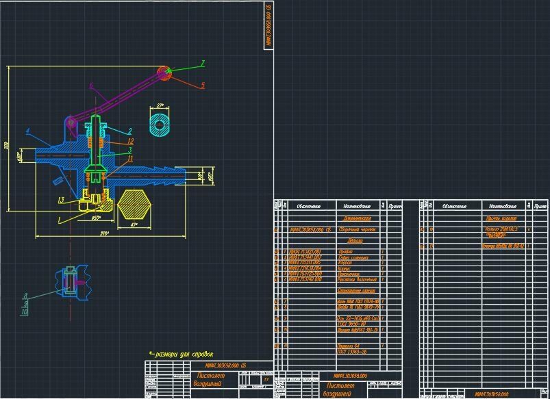Select the blue callout number 4
Viewport: 550px width, 399px height.
pyautogui.click(x=28, y=131)
